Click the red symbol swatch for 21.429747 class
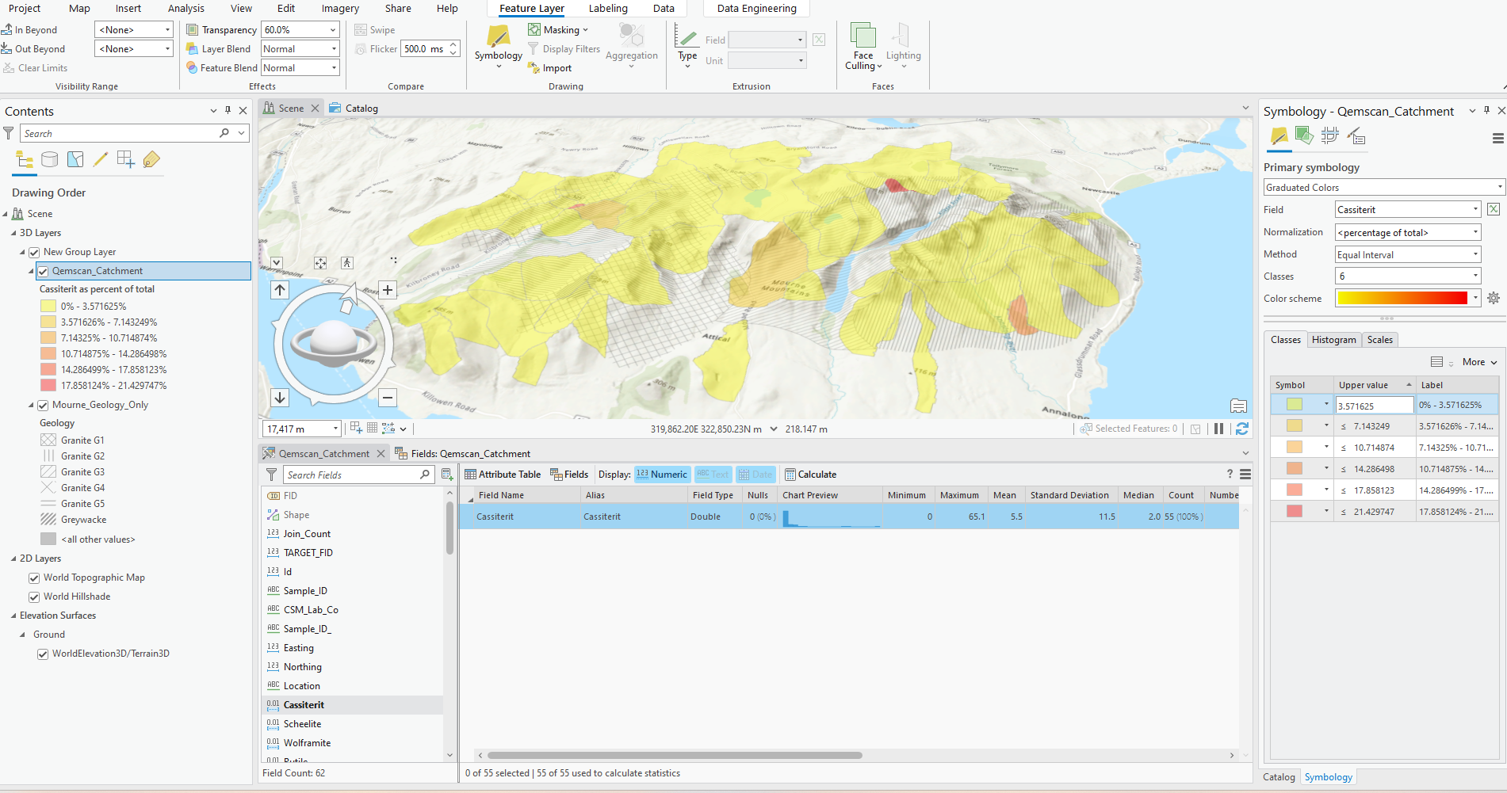1507x793 pixels. pos(1295,512)
